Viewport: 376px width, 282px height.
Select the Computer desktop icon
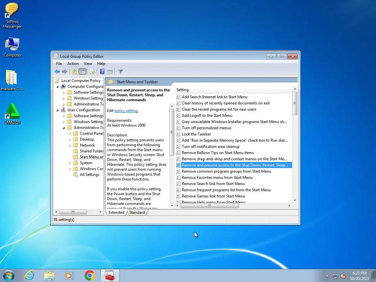[x=12, y=47]
